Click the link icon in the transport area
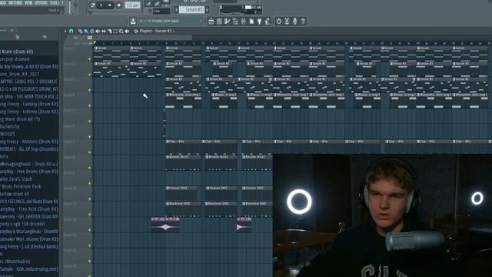 point(157,4)
